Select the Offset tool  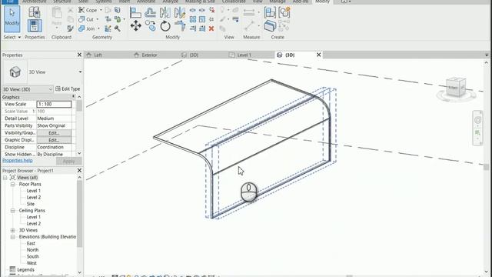(151, 12)
